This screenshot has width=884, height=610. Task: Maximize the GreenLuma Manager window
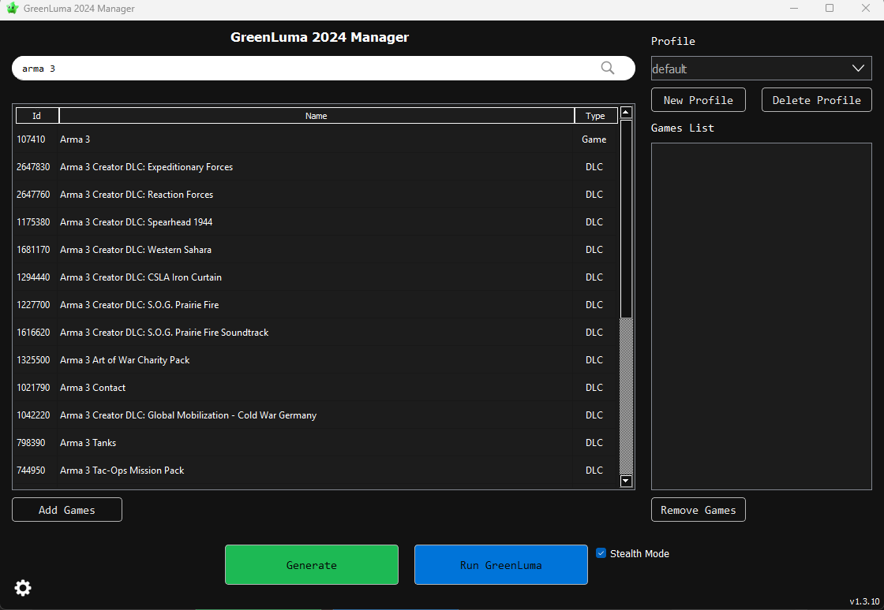(830, 9)
